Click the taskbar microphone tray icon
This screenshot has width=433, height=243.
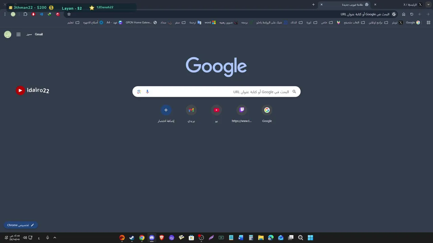(47, 238)
